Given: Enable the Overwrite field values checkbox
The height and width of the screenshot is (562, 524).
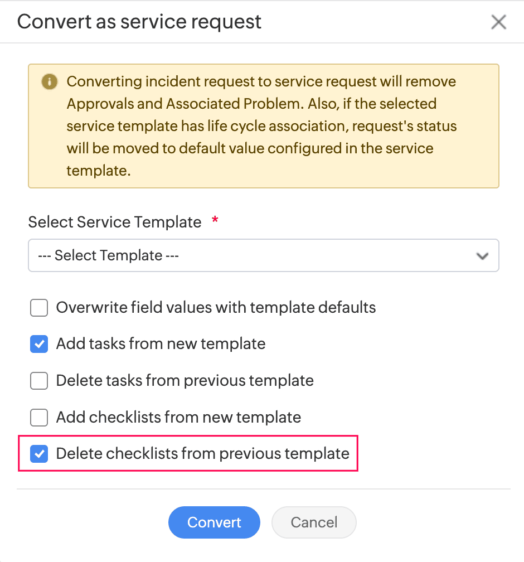Looking at the screenshot, I should [39, 307].
